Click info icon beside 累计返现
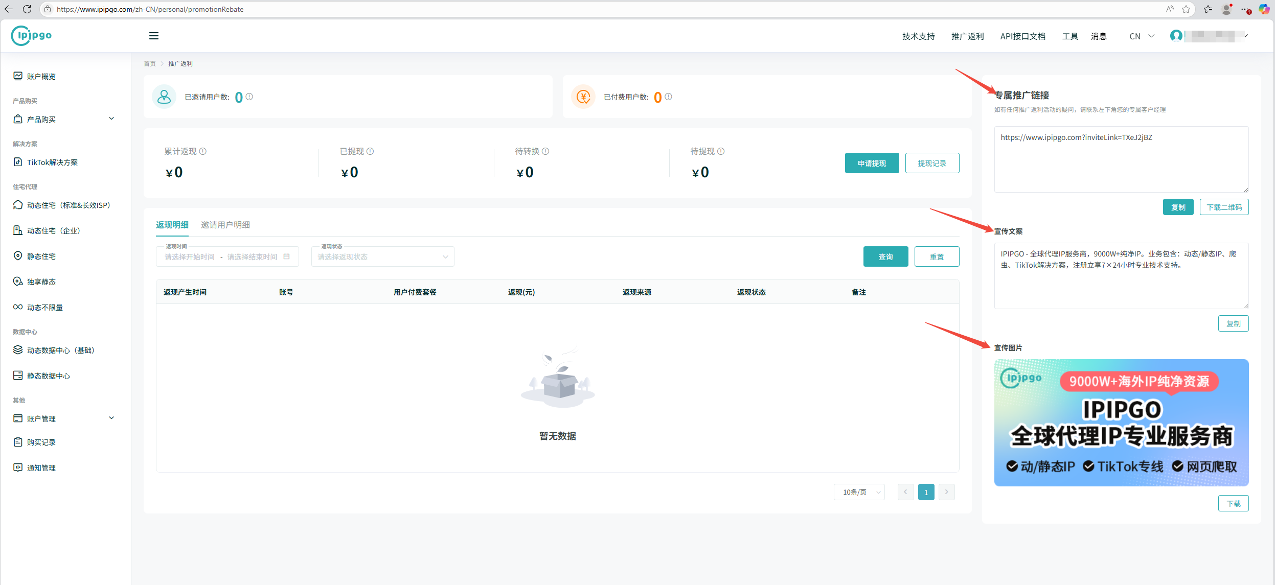 coord(203,151)
